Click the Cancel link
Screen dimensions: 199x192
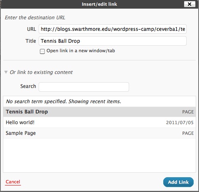(13, 182)
